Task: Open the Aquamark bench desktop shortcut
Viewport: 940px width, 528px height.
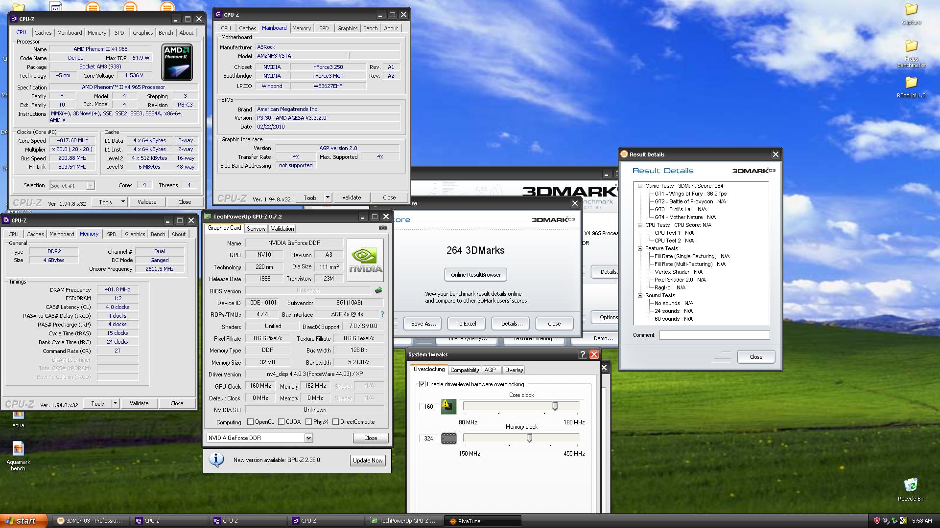Action: tap(18, 457)
